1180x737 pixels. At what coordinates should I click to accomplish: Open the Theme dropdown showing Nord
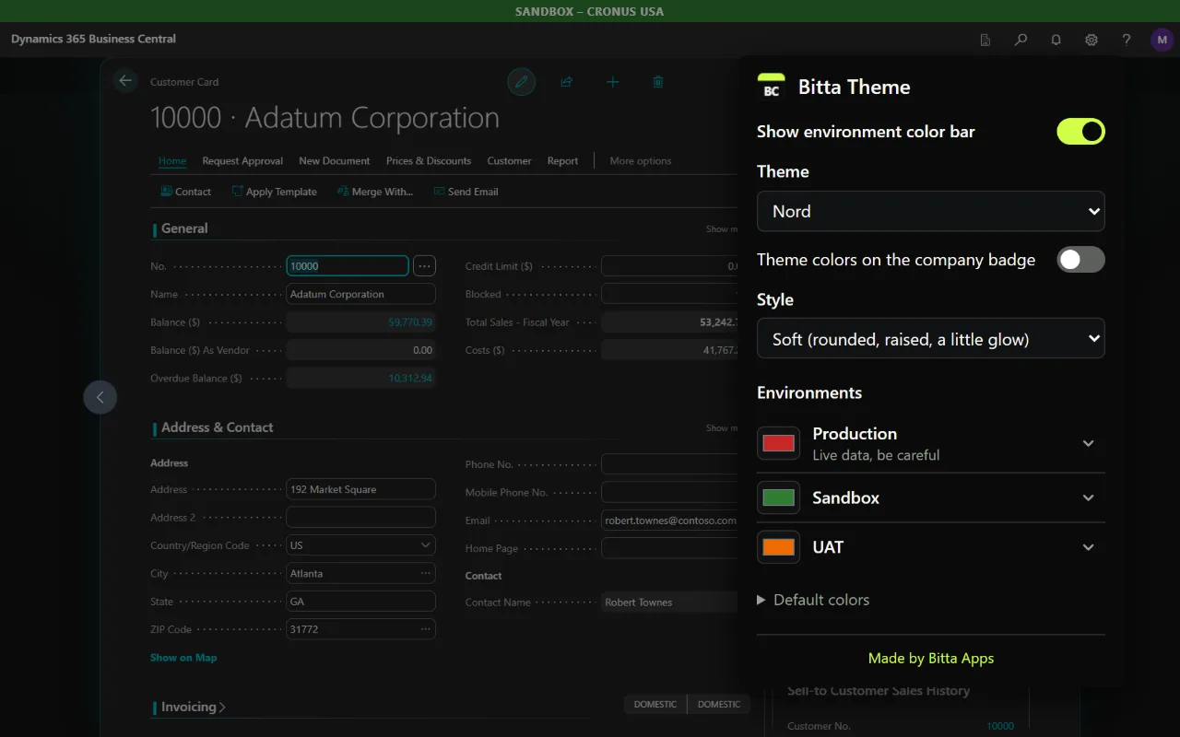(930, 211)
